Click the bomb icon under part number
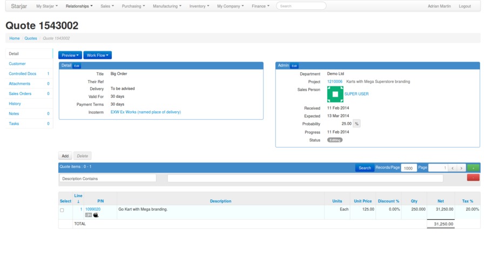486x270 pixels. [96, 215]
